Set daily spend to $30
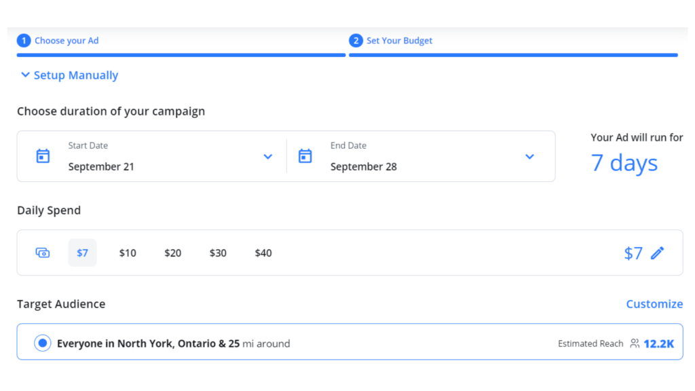The width and height of the screenshot is (695, 391). click(x=218, y=253)
